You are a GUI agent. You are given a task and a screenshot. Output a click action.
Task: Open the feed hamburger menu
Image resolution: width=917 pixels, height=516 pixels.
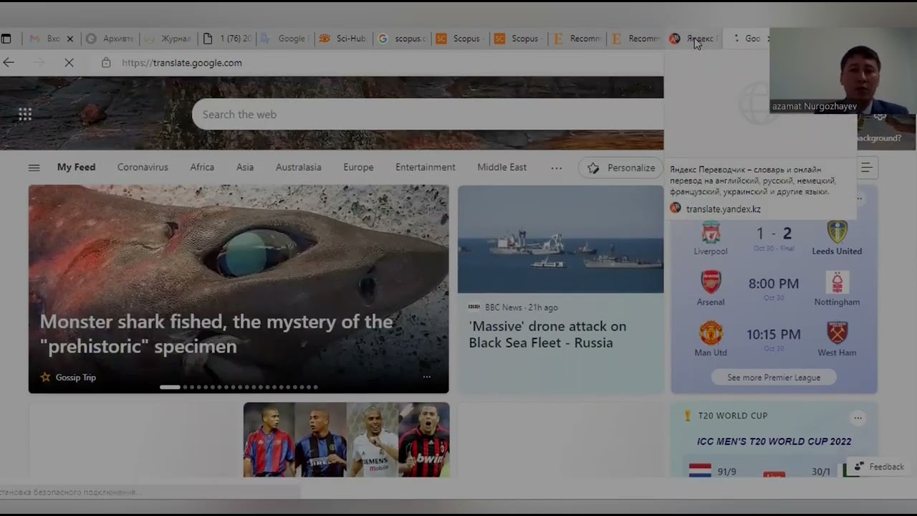point(34,168)
